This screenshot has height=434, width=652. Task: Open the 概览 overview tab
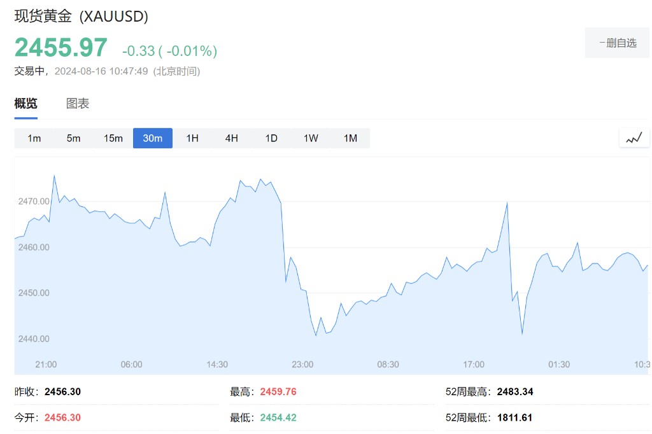pyautogui.click(x=26, y=104)
